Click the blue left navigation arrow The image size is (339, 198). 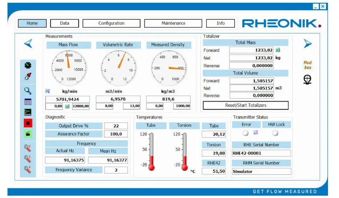click(28, 43)
